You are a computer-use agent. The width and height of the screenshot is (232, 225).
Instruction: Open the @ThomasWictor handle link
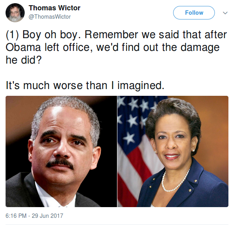[50, 17]
